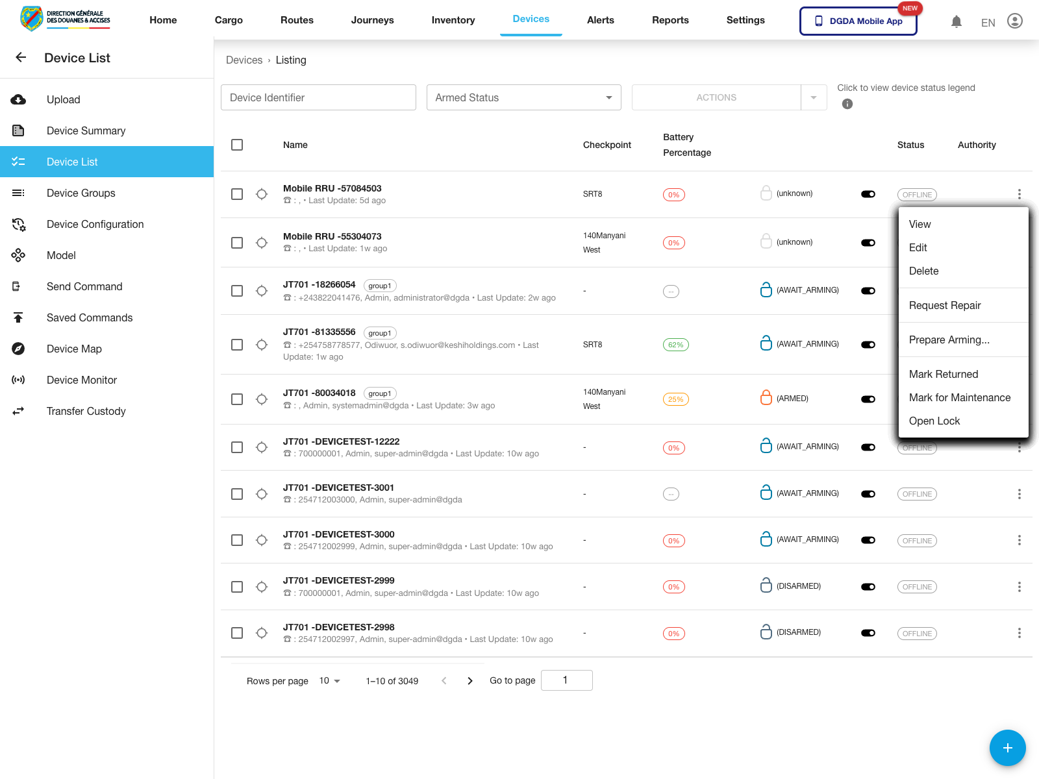Viewport: 1039px width, 779px height.
Task: Flip the toggle switch on Mobile RRU -57084503
Action: click(x=868, y=194)
